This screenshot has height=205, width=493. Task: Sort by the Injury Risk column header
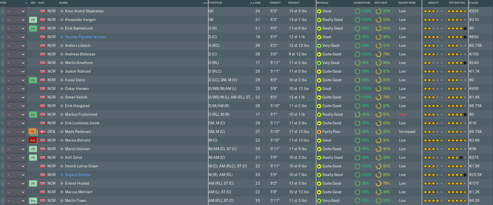point(407,3)
